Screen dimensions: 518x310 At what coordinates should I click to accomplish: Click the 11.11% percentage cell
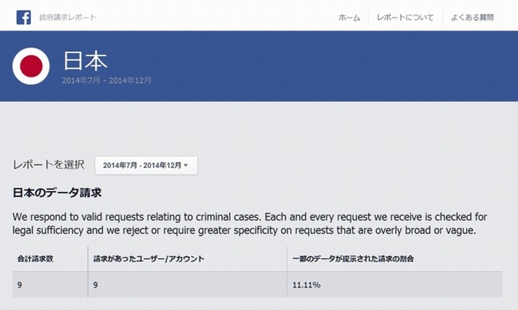[307, 284]
